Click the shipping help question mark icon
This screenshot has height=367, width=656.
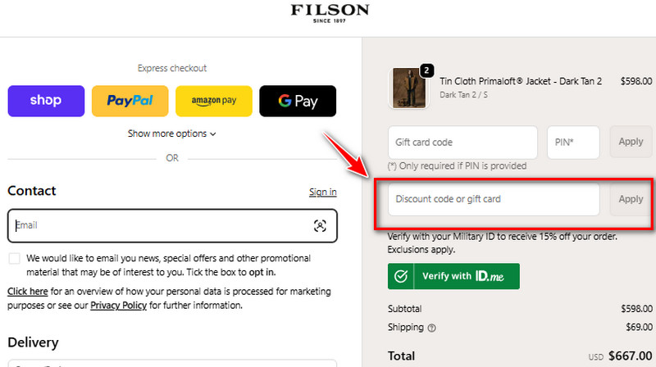pos(431,328)
